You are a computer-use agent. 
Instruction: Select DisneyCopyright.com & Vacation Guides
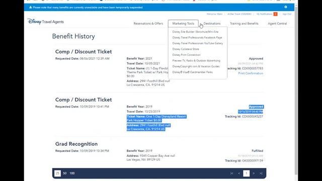[x=196, y=66]
